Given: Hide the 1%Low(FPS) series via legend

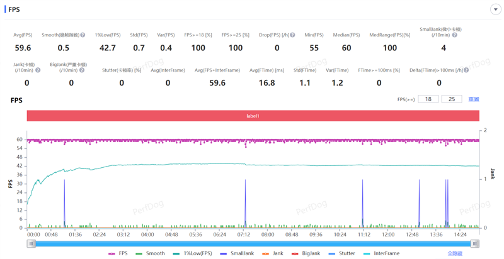Looking at the screenshot, I should pyautogui.click(x=192, y=253).
